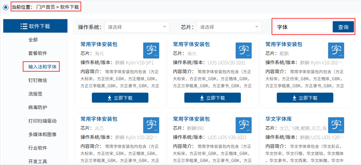Viewport: 361px width, 165px height.
Task: Open the 输入法和字体 category
Action: [42, 67]
